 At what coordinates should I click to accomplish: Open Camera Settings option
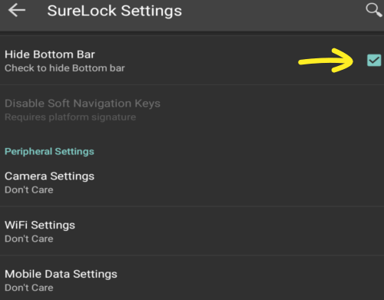pyautogui.click(x=192, y=183)
